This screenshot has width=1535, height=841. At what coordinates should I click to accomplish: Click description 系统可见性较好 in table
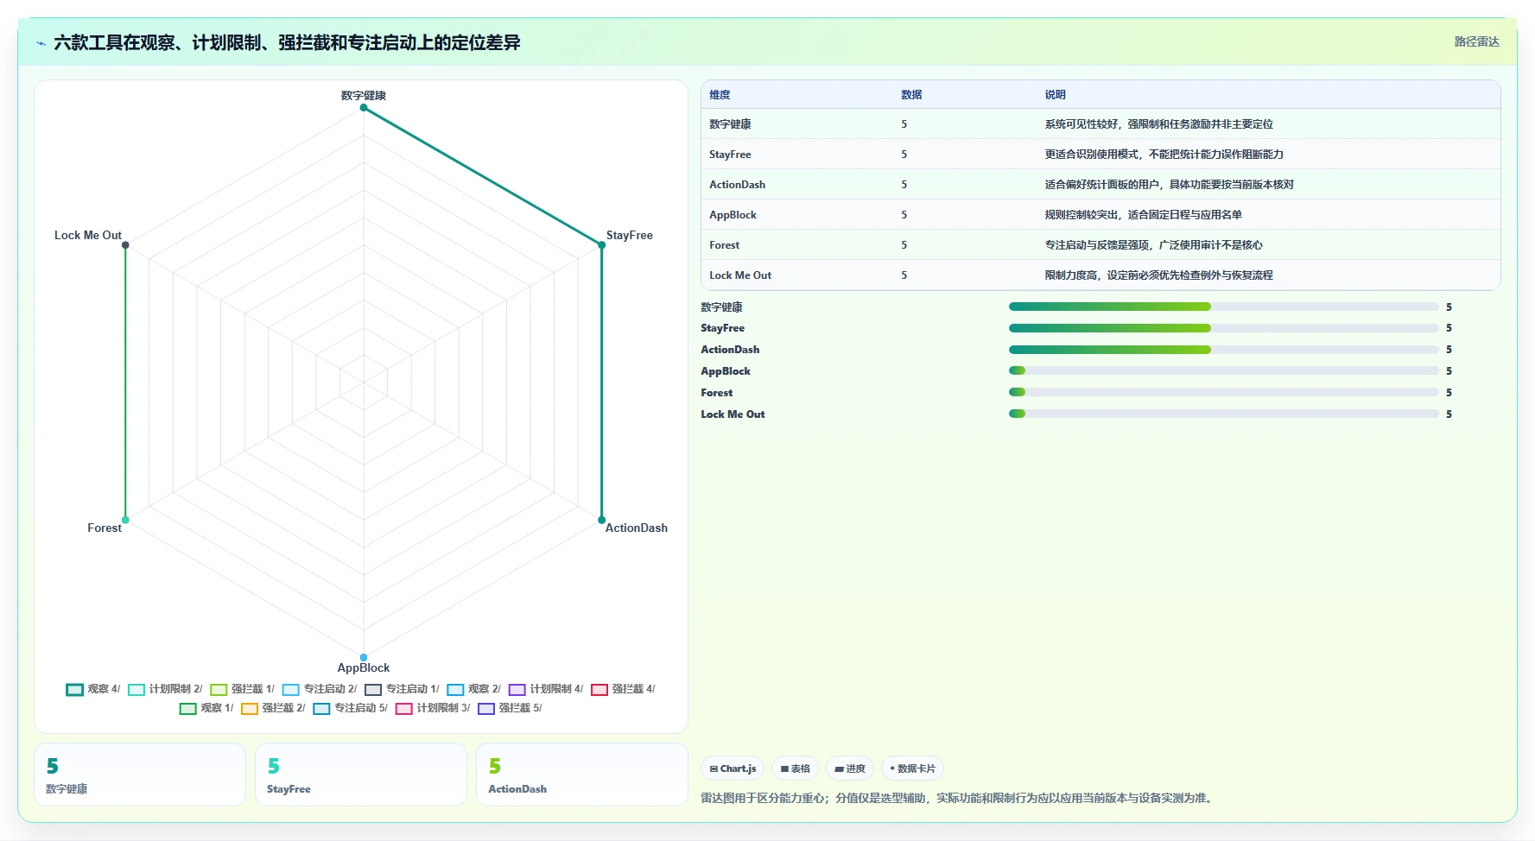1158,124
